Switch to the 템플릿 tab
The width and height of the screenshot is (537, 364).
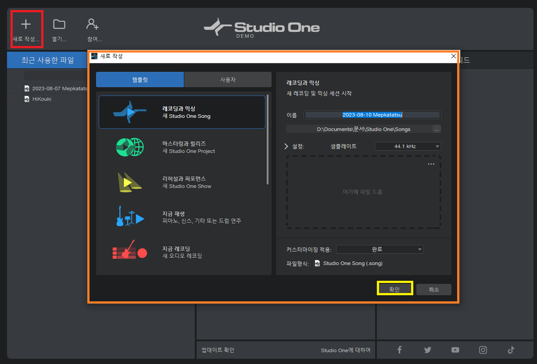pos(140,80)
